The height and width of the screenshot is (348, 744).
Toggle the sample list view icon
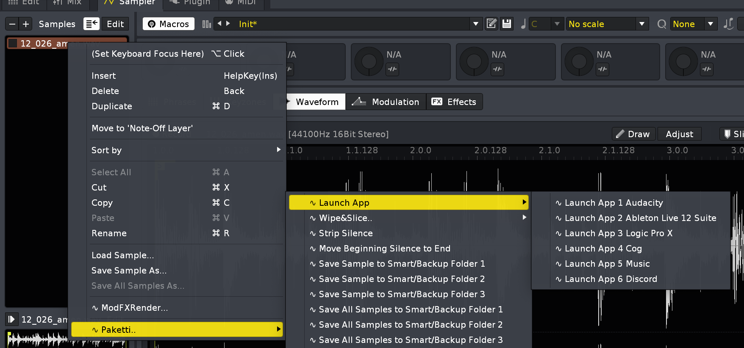pyautogui.click(x=91, y=24)
